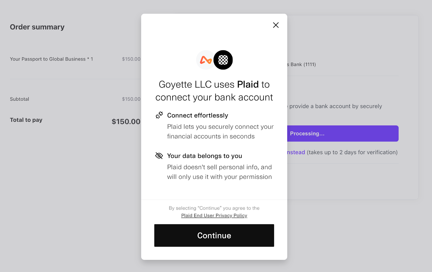Click the 'provide a bank account by securely' text

pyautogui.click(x=335, y=106)
